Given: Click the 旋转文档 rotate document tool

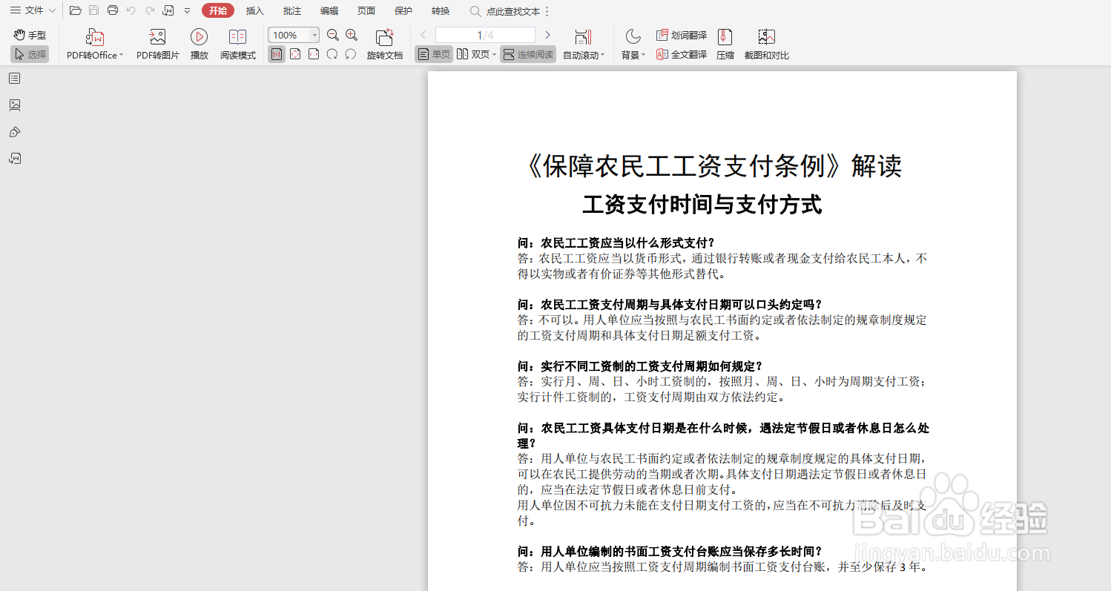Looking at the screenshot, I should point(385,43).
